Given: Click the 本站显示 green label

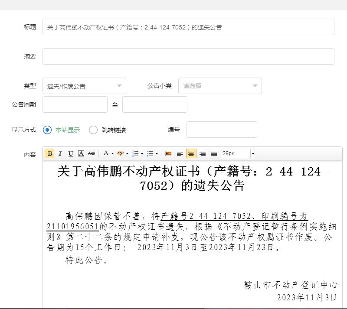Looking at the screenshot, I should tap(68, 130).
